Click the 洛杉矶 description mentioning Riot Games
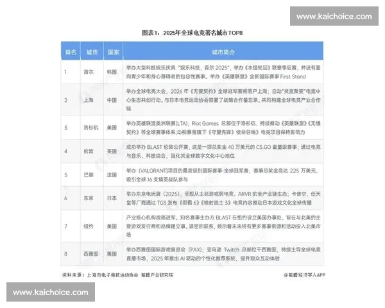 tap(223, 128)
